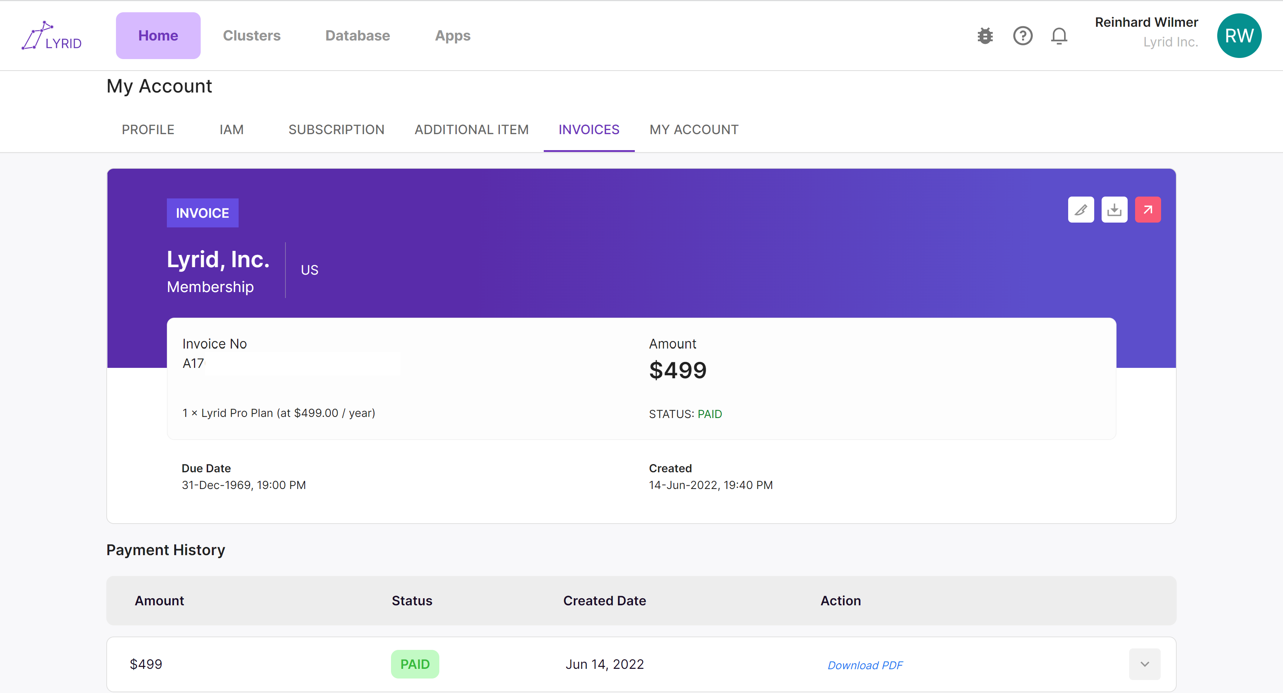Open the Database nav item

tap(357, 36)
